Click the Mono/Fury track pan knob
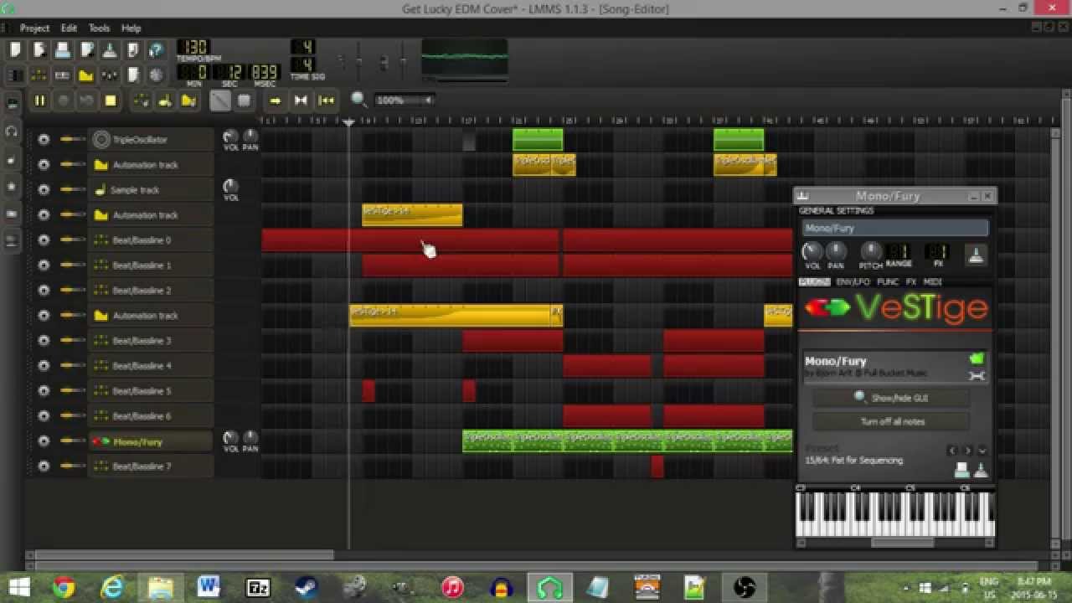The height and width of the screenshot is (603, 1072). click(x=250, y=438)
